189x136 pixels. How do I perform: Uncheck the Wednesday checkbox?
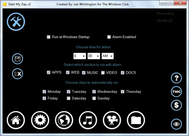(x=94, y=92)
